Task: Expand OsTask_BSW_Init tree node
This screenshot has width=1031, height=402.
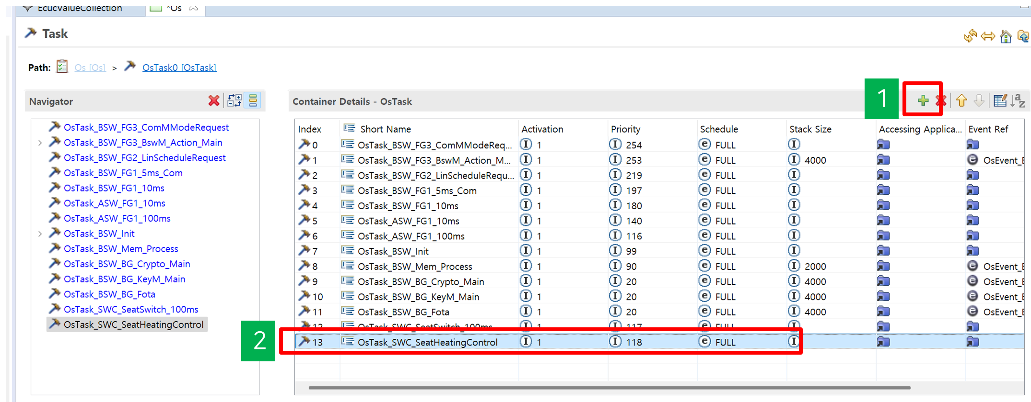Action: (40, 234)
